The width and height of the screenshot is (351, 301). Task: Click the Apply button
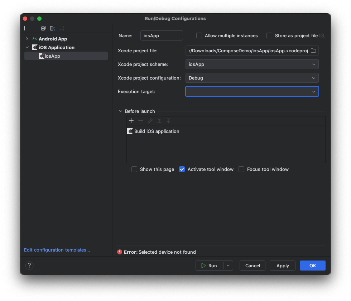pyautogui.click(x=283, y=266)
